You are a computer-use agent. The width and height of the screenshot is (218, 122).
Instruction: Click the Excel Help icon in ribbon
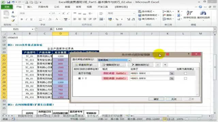tap(200, 7)
